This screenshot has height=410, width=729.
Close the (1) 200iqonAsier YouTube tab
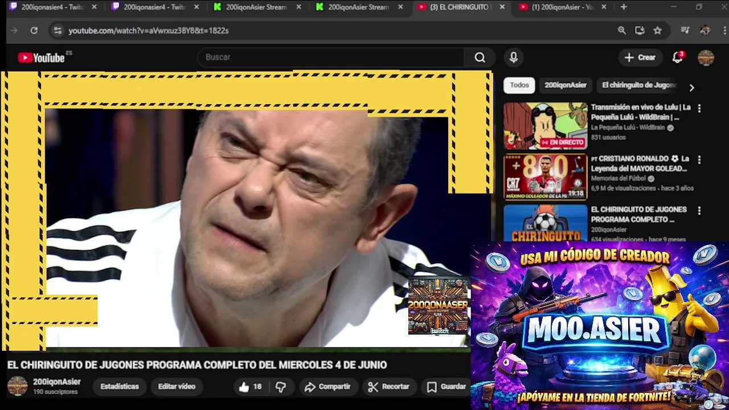(x=604, y=7)
